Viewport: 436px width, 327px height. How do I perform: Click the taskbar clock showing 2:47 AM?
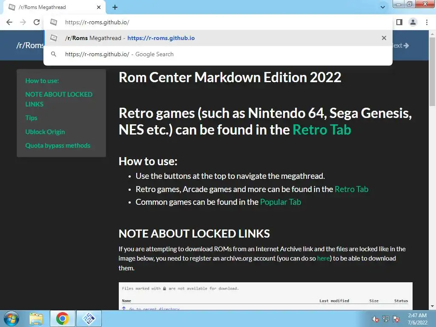click(x=417, y=319)
